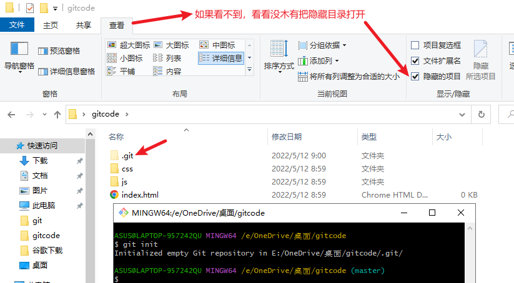Expand the chevron after gitcode breadcrumb
Screen dimensions: 514x283
127,114
